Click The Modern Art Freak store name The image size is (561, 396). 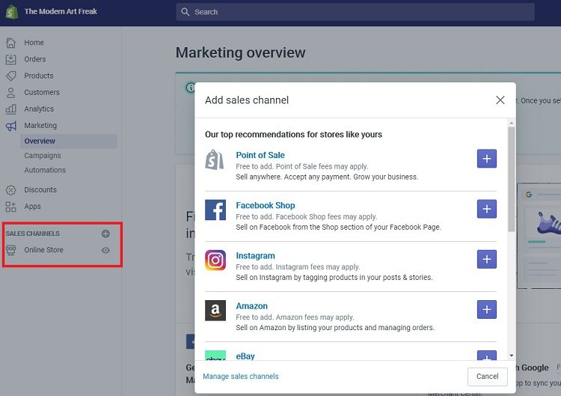(x=61, y=11)
